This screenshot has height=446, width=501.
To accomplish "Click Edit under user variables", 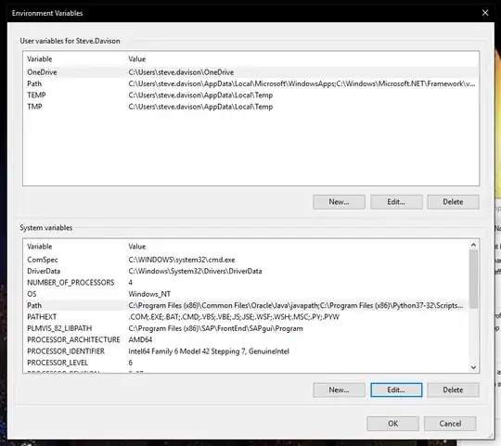I will pos(396,202).
